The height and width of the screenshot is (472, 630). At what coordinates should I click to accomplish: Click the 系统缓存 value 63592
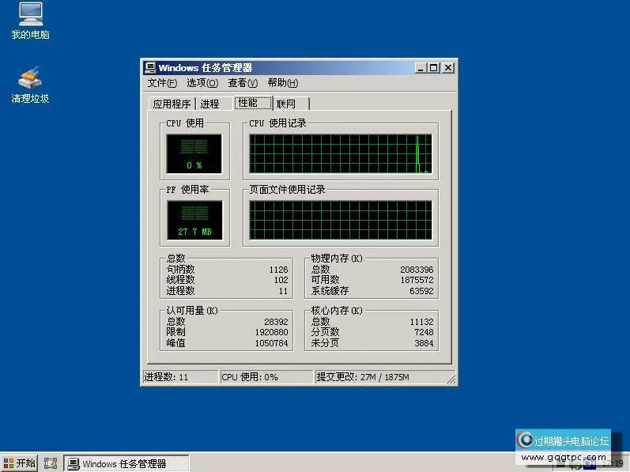pyautogui.click(x=421, y=291)
